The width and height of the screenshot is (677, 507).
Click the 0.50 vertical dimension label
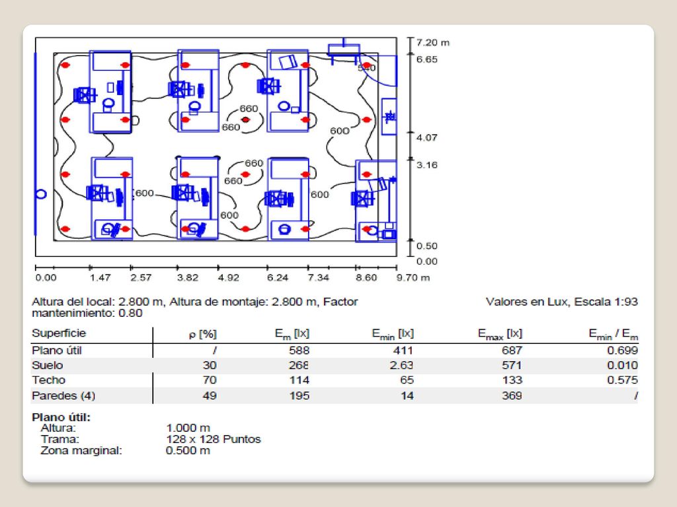426,246
